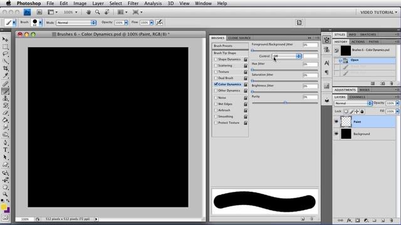The height and width of the screenshot is (225, 401).
Task: Enable the Dual Brush checkbox
Action: (x=216, y=78)
